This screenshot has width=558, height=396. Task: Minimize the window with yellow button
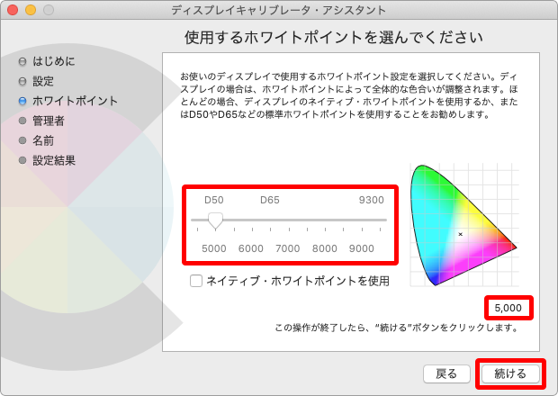pyautogui.click(x=31, y=10)
